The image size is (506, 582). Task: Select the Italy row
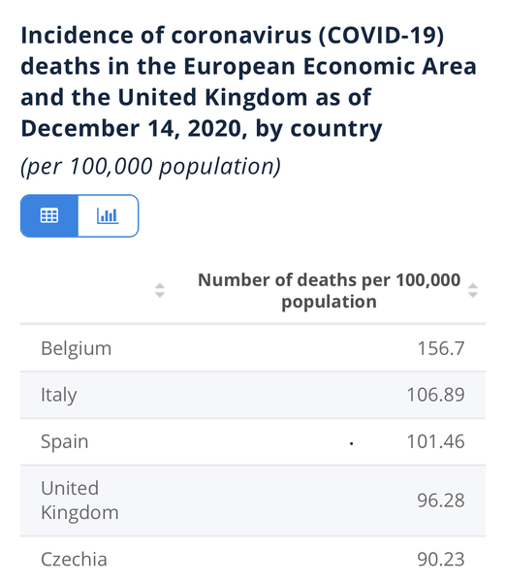tap(253, 395)
